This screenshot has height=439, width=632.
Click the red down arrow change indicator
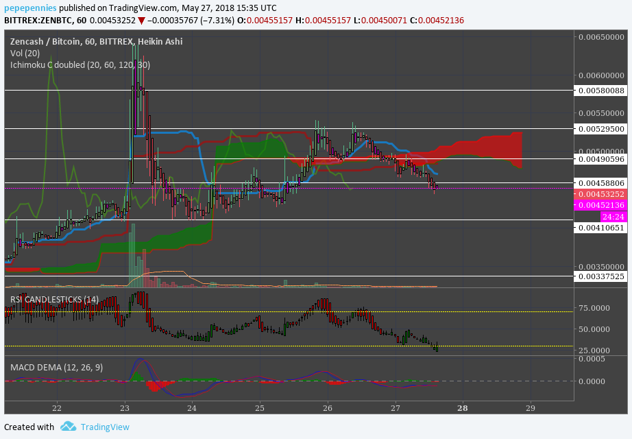coord(141,21)
